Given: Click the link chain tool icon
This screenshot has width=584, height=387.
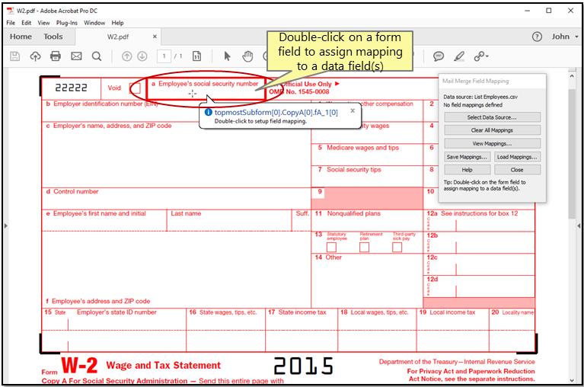Looking at the screenshot, I should click(x=479, y=56).
